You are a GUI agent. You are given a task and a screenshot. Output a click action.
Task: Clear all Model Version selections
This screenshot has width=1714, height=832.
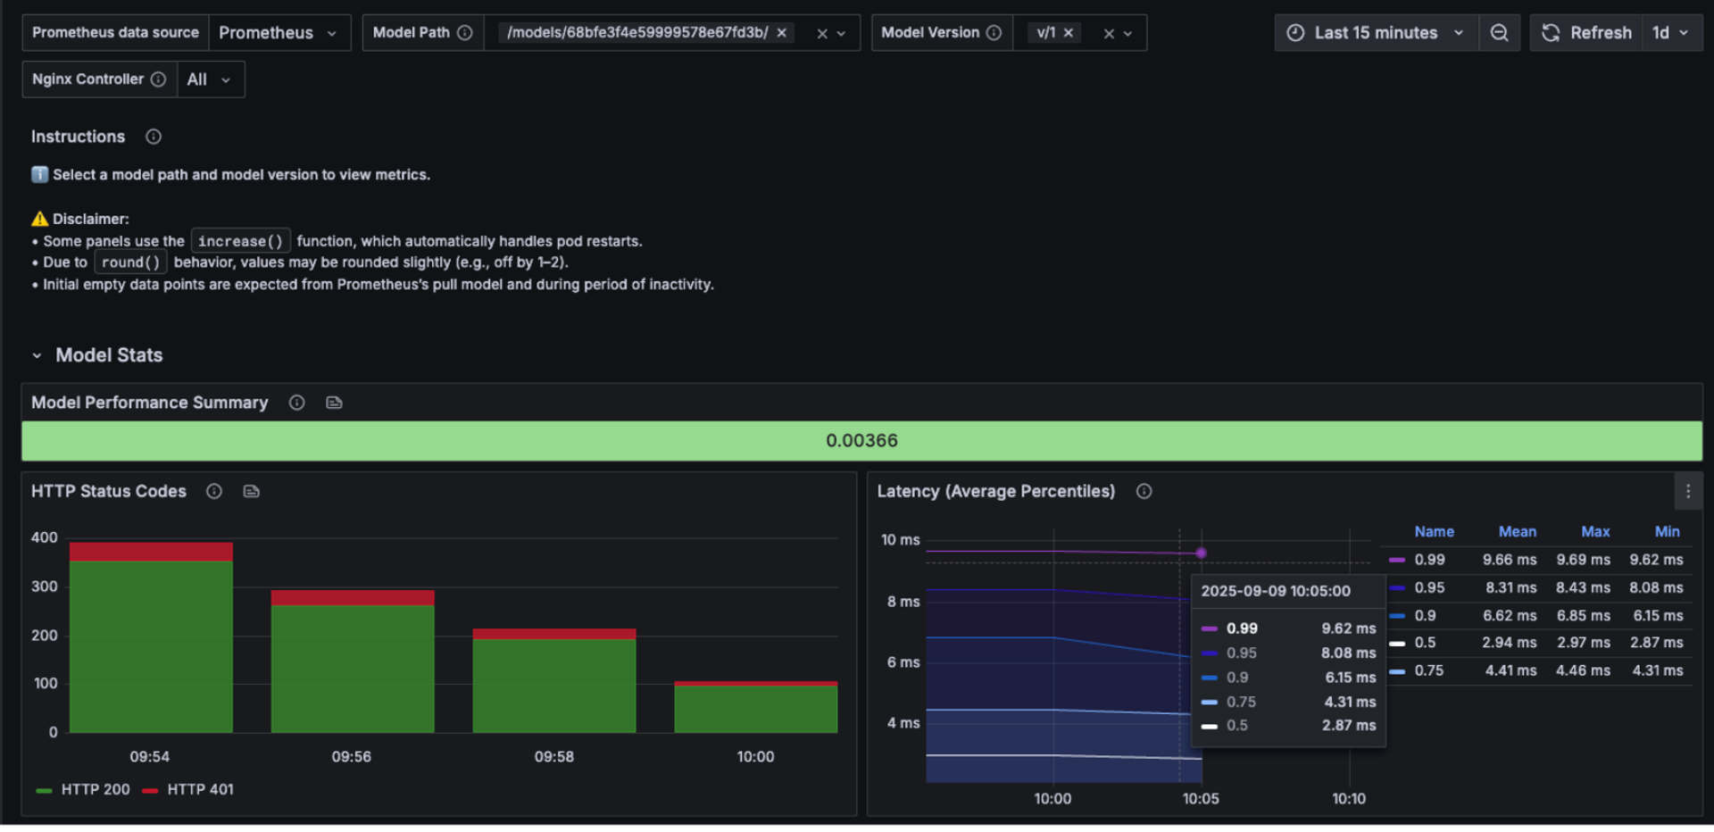click(1109, 34)
